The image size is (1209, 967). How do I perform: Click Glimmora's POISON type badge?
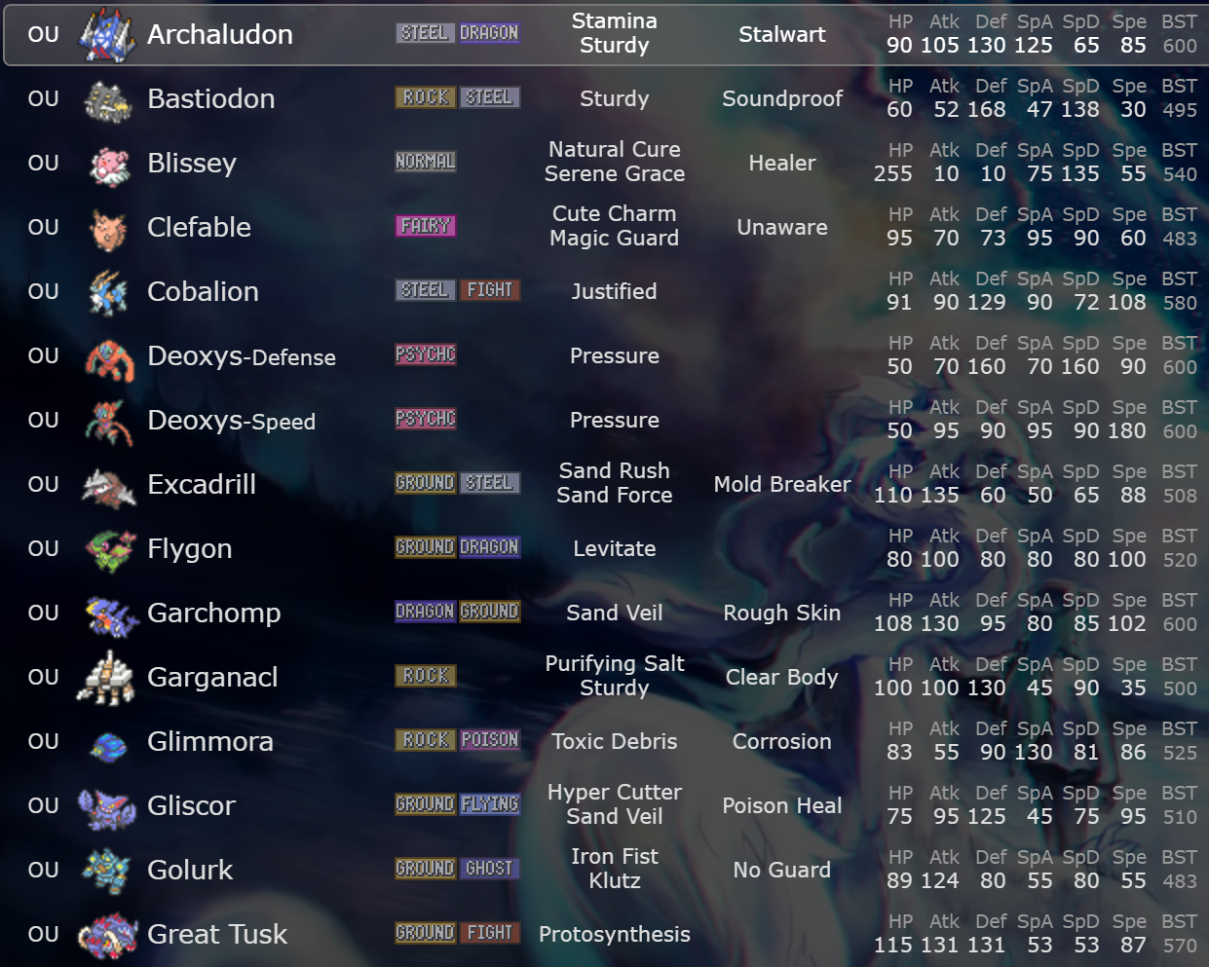pyautogui.click(x=489, y=740)
